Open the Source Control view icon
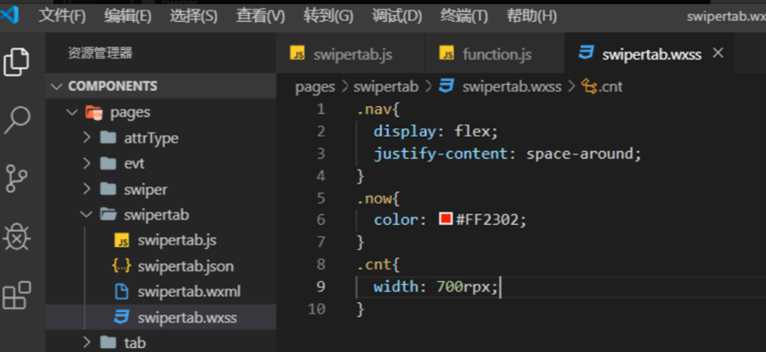766x352 pixels. [x=17, y=178]
